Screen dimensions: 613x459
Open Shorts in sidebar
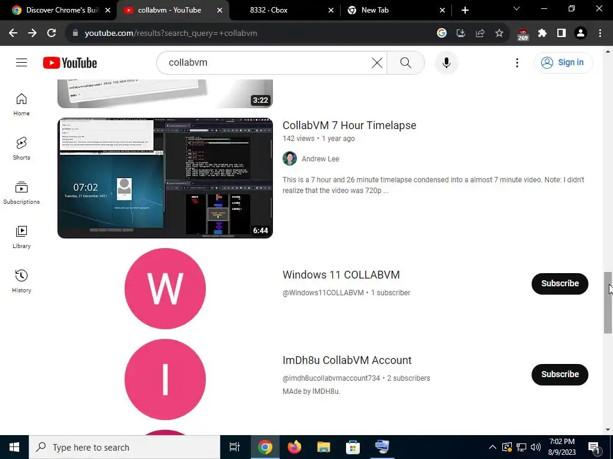(22, 149)
